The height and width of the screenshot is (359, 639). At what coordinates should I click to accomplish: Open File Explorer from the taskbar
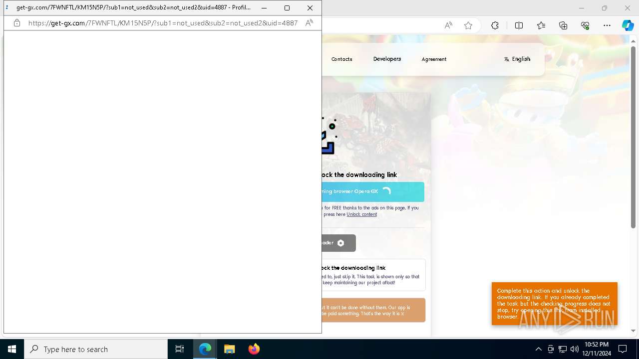coord(230,349)
